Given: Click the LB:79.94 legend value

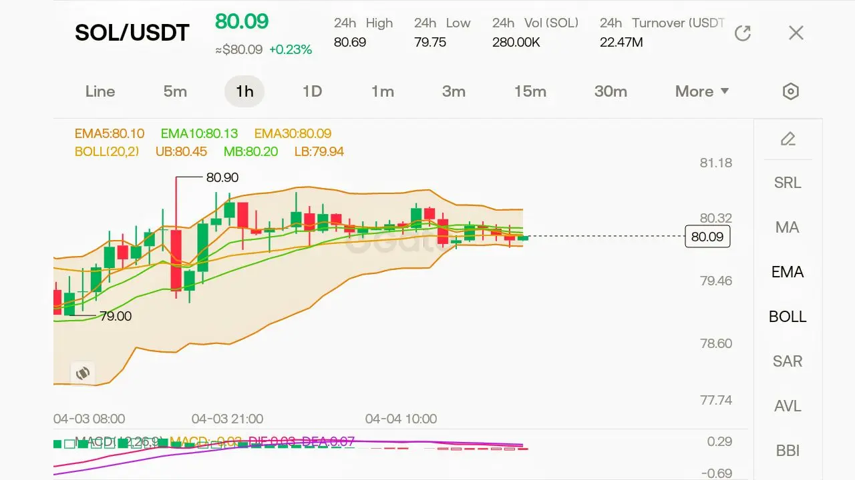Looking at the screenshot, I should [x=319, y=151].
